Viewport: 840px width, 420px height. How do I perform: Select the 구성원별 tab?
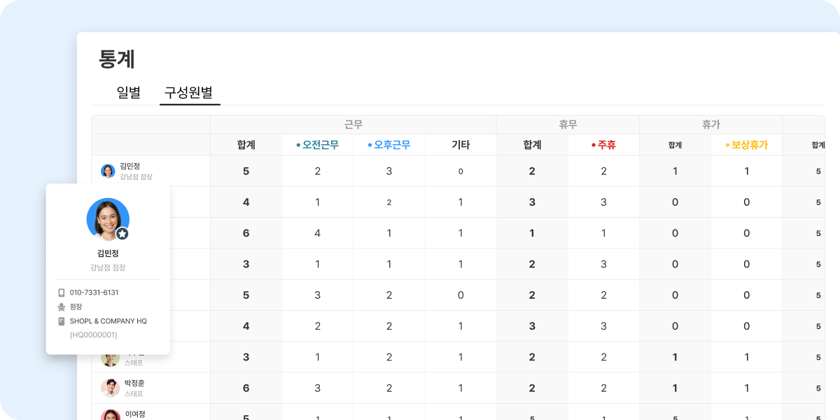pyautogui.click(x=189, y=92)
